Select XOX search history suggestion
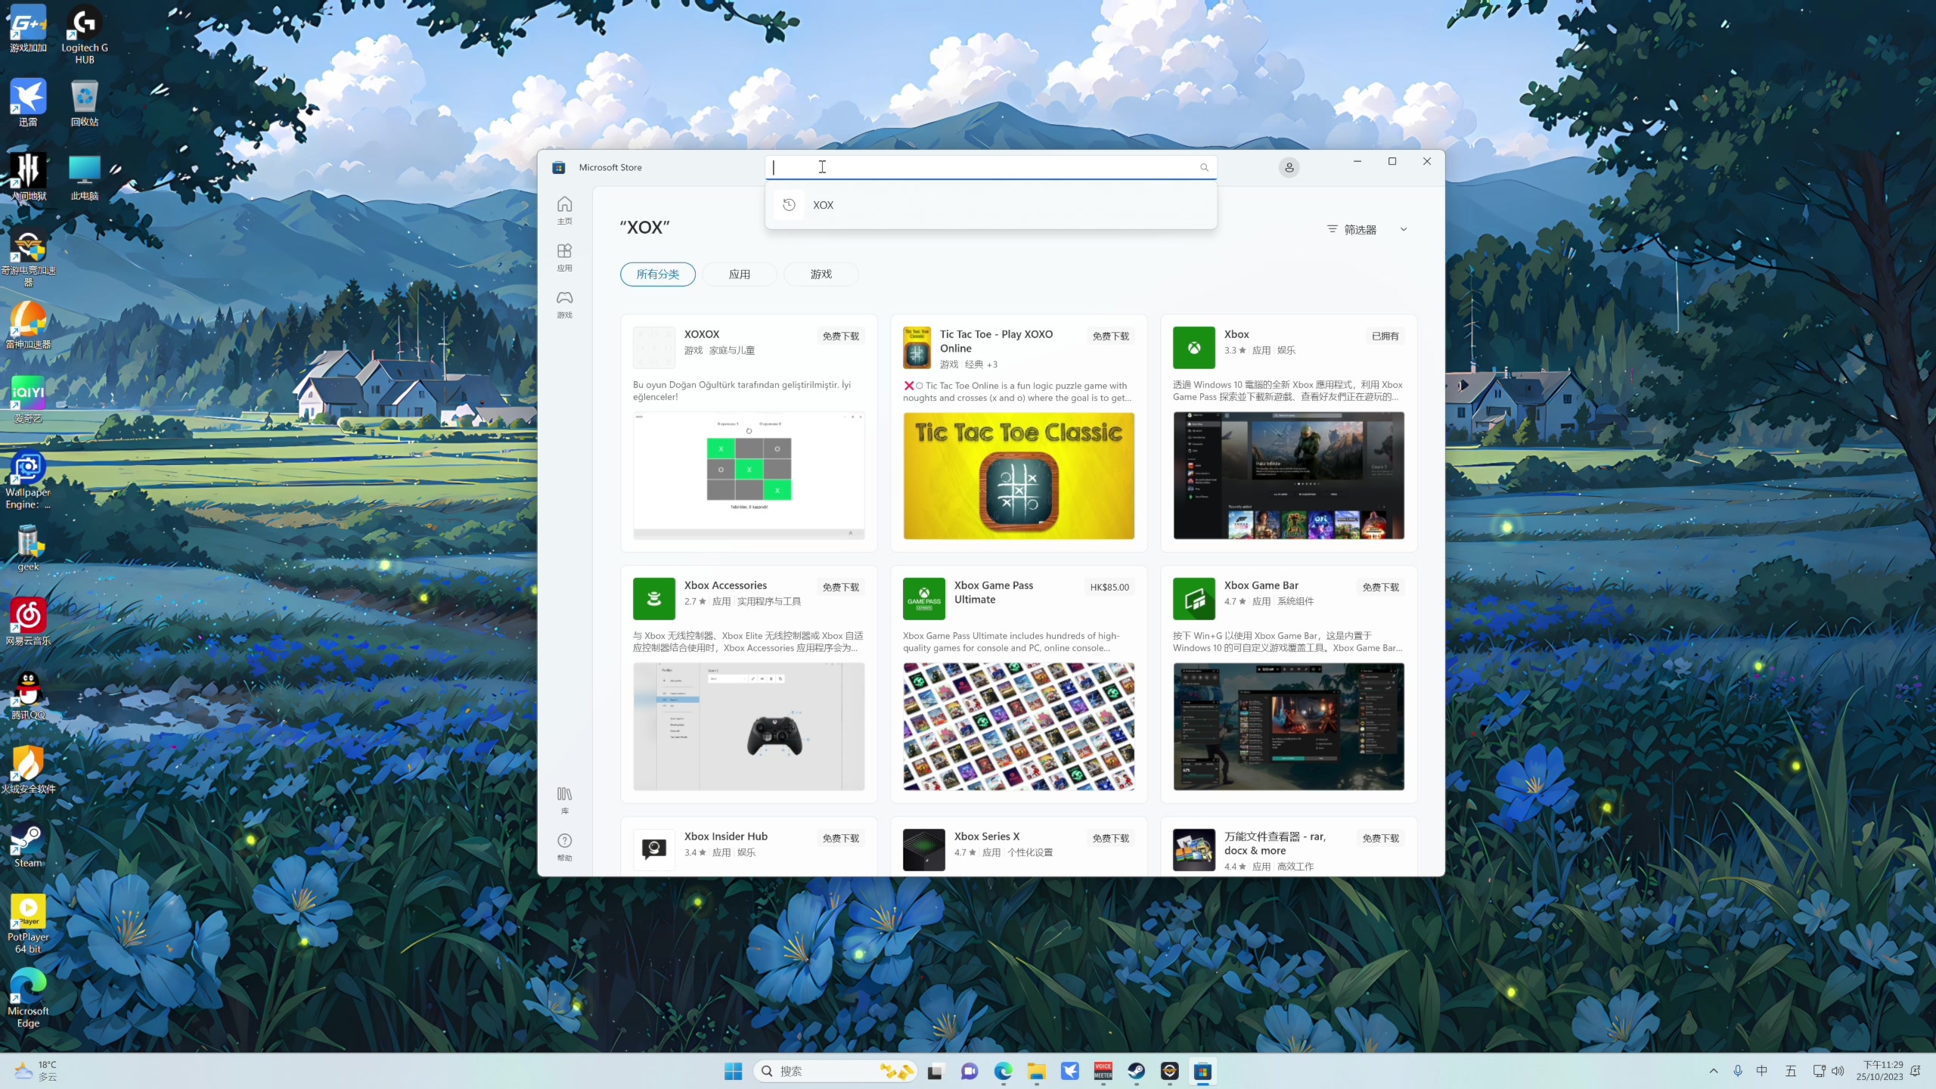Image resolution: width=1936 pixels, height=1089 pixels. click(823, 205)
